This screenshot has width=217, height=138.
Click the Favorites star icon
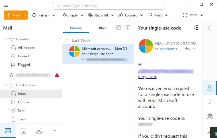click(x=11, y=39)
